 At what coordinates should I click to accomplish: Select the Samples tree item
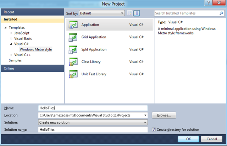point(15,60)
